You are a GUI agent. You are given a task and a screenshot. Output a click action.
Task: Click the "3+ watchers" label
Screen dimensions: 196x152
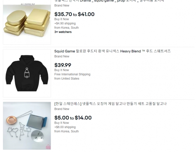(x=63, y=32)
